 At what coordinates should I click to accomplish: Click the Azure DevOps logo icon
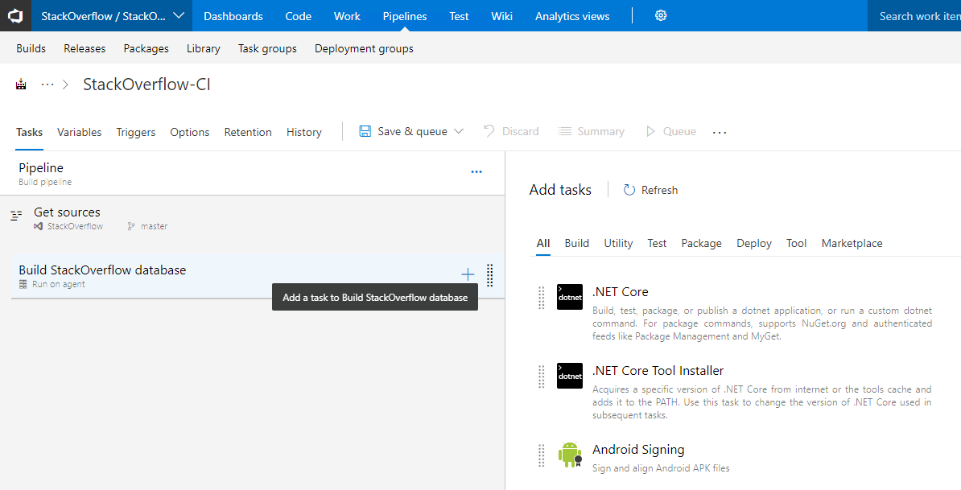click(15, 15)
